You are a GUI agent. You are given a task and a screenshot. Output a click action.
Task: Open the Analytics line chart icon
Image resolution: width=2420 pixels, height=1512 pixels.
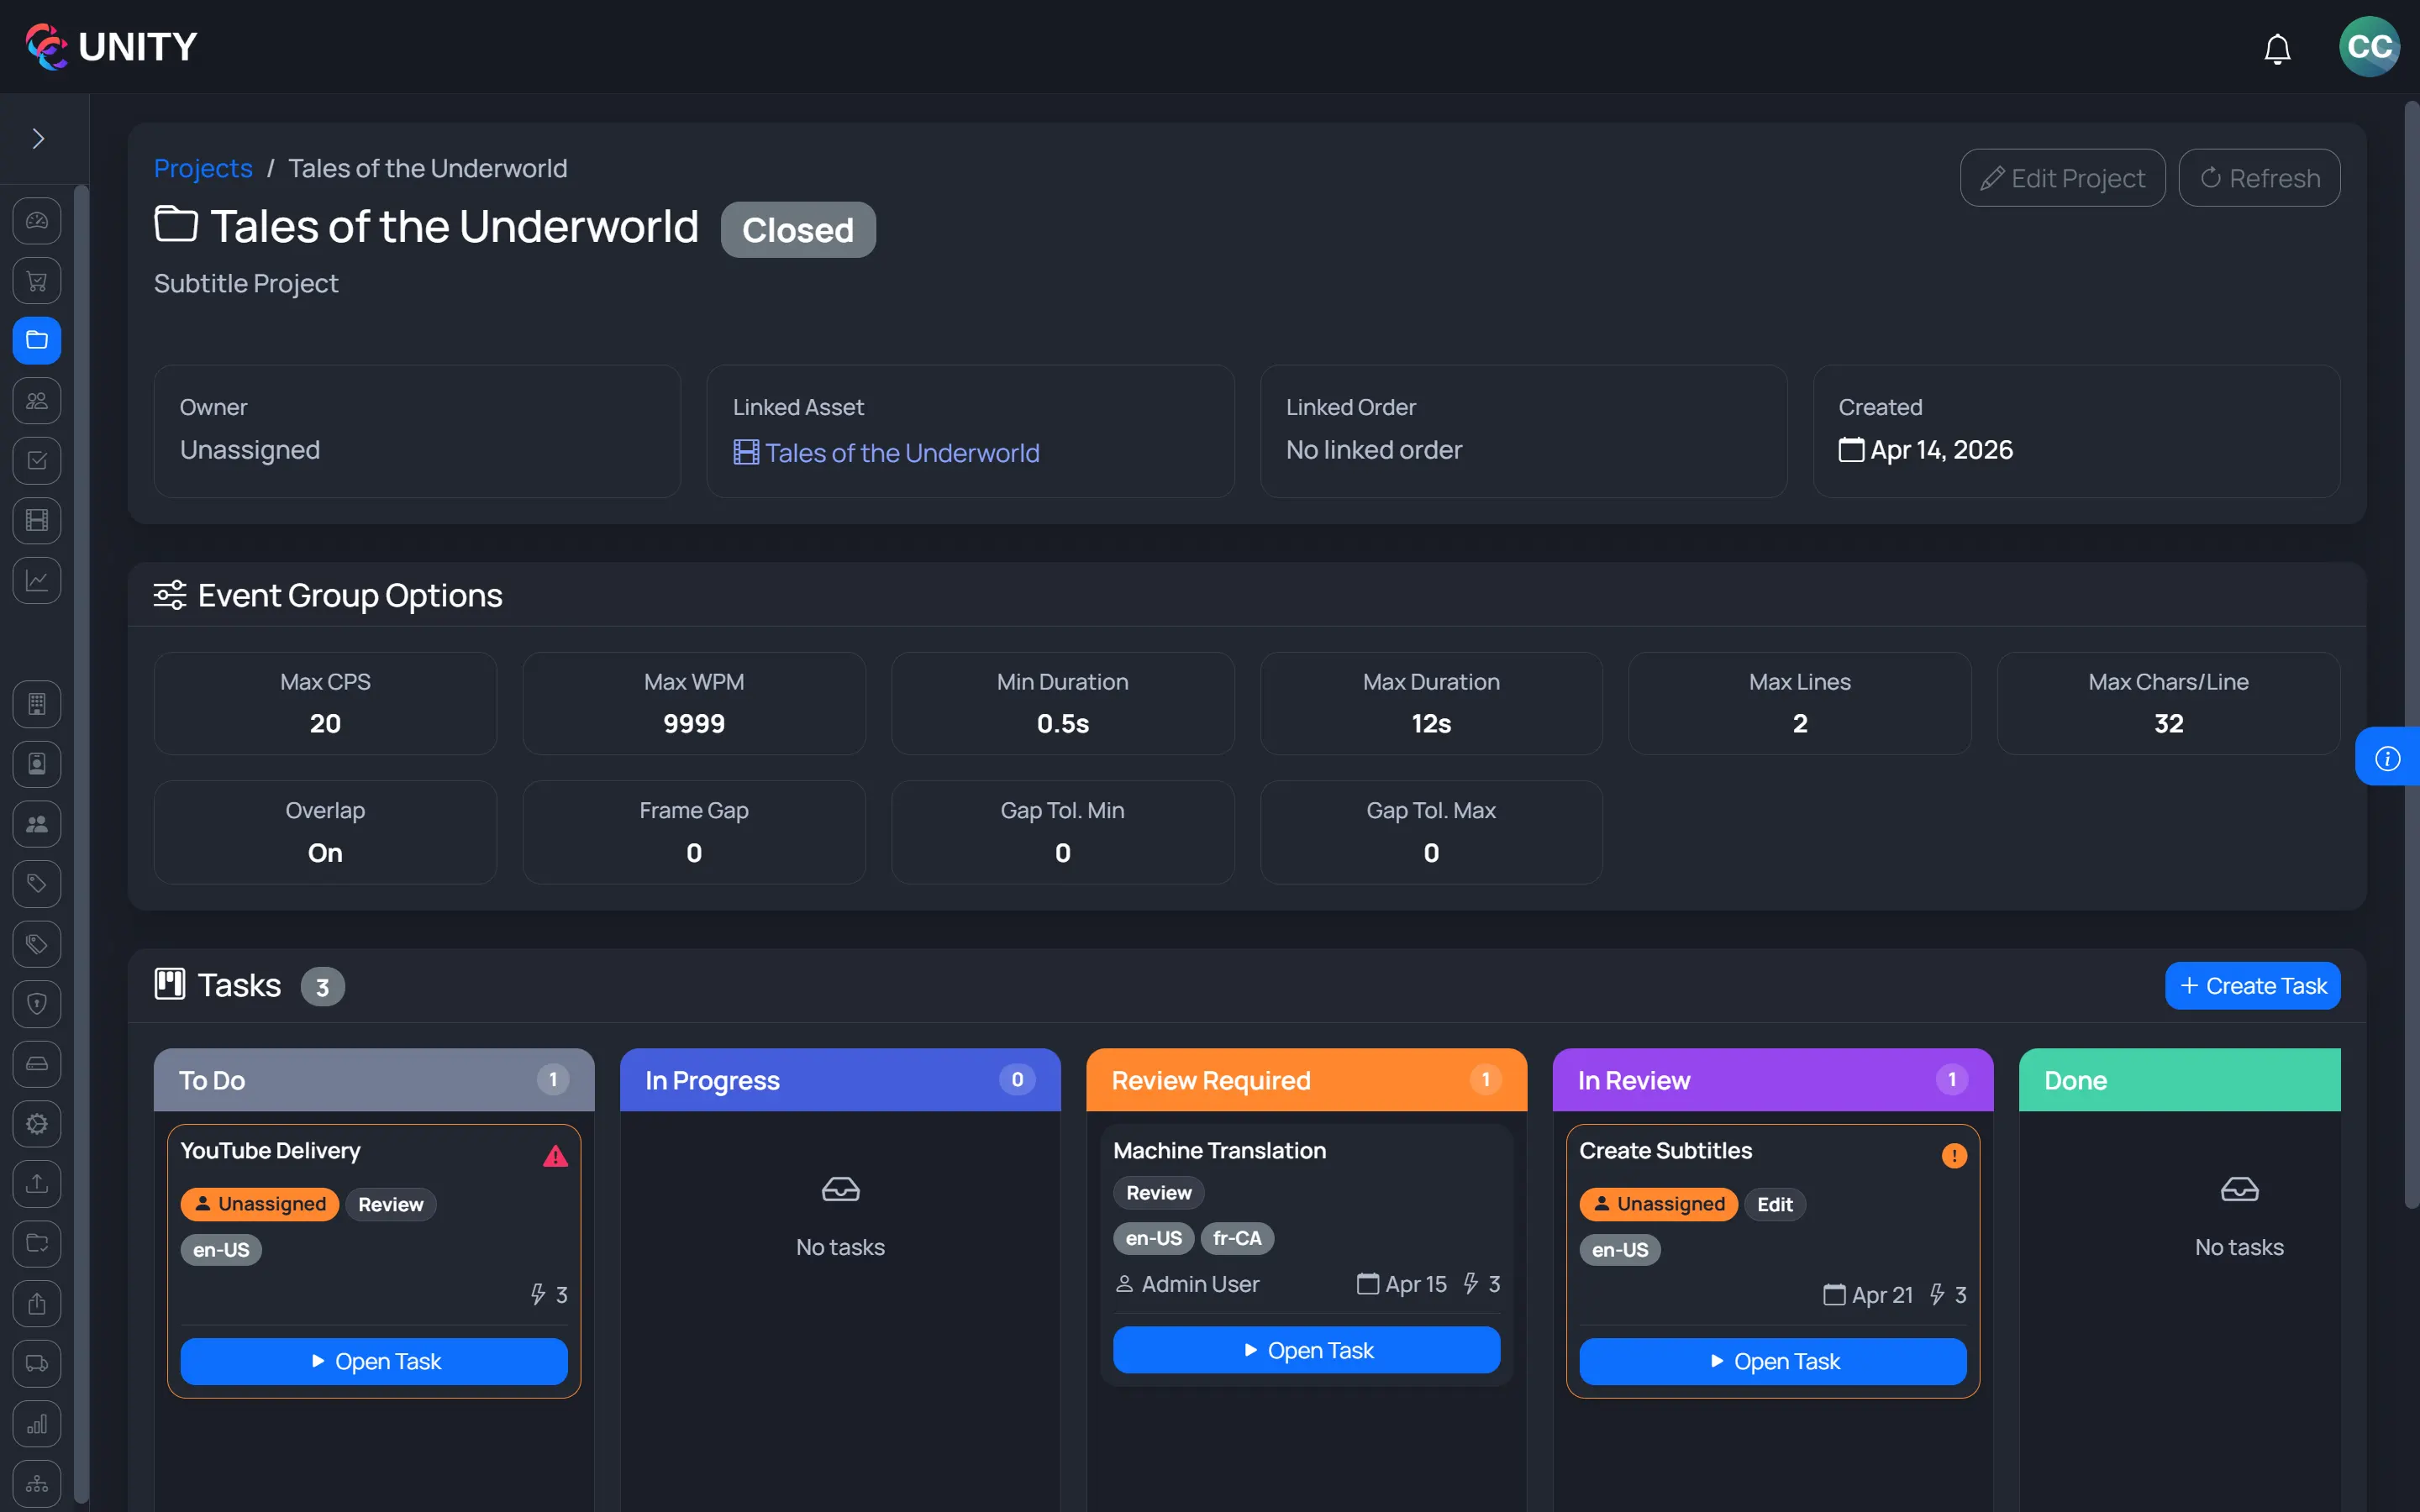(36, 580)
